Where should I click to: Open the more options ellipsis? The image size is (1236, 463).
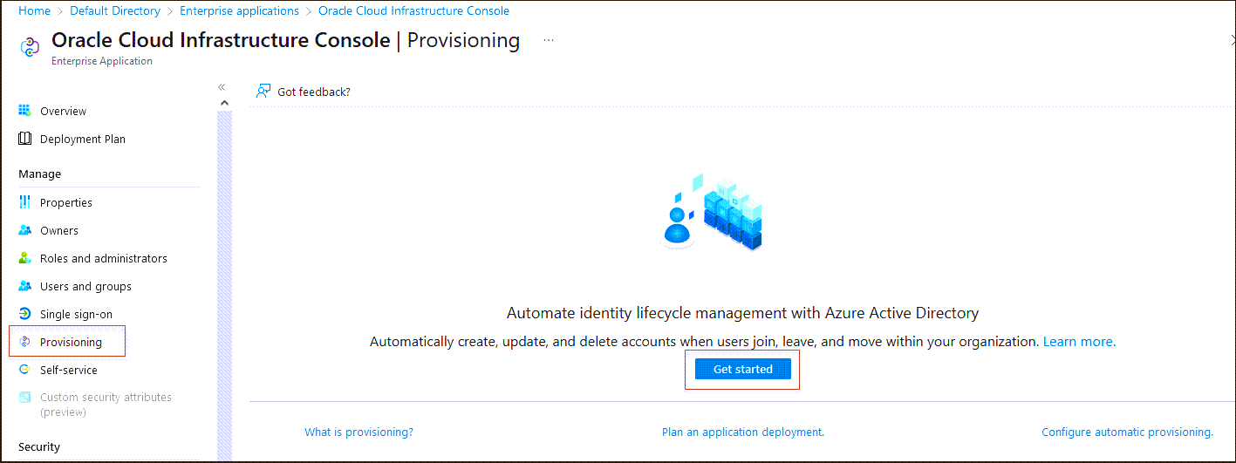[x=549, y=40]
